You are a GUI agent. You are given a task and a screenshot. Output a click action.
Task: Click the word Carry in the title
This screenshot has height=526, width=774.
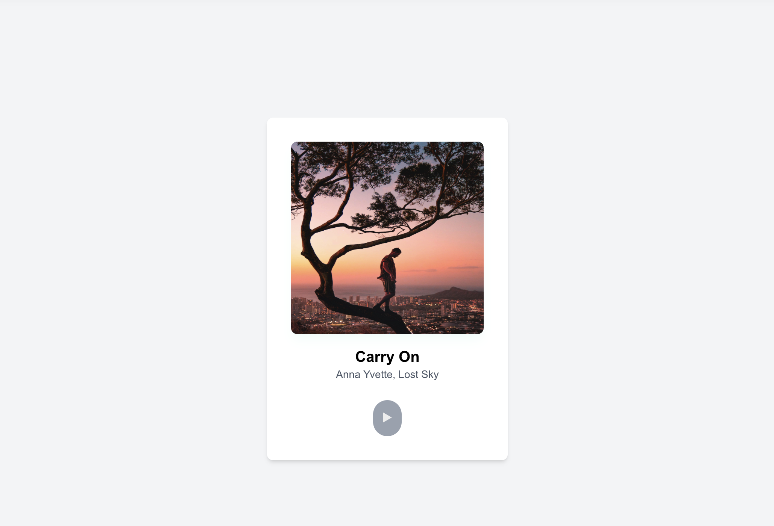tap(374, 357)
